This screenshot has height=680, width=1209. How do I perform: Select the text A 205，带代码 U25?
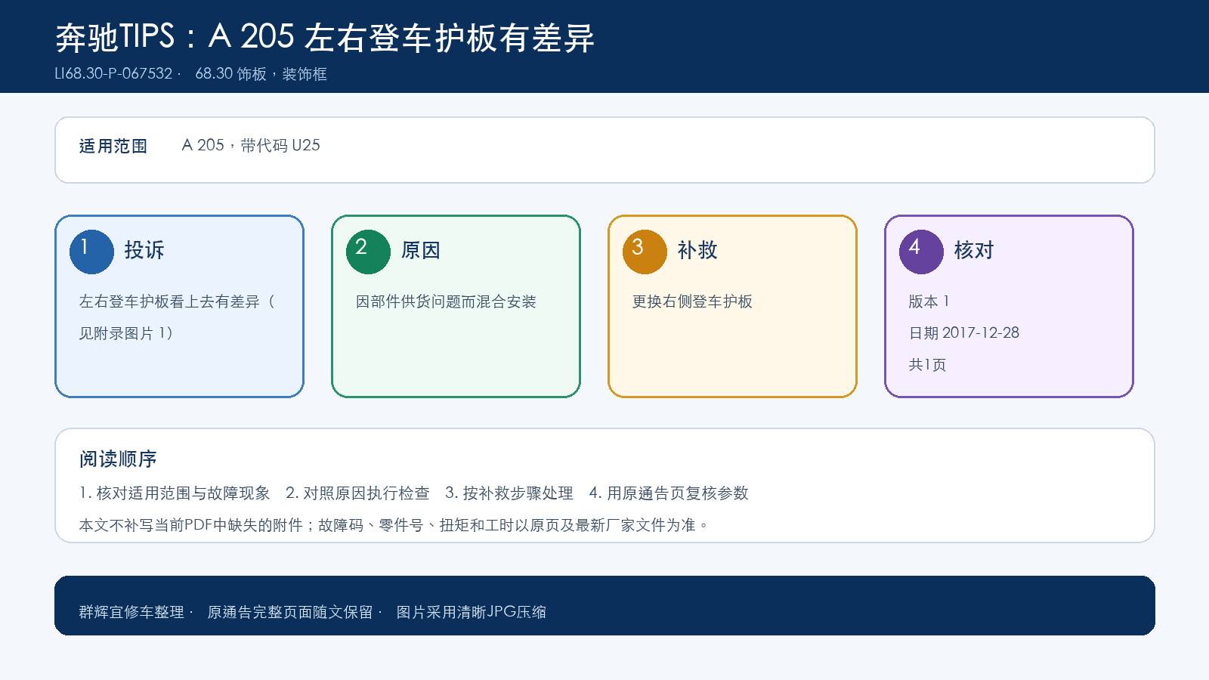pos(251,145)
